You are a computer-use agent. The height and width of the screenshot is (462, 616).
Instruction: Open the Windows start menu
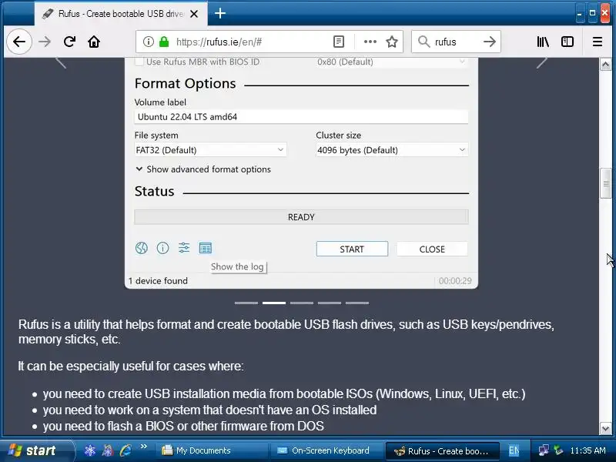point(36,450)
